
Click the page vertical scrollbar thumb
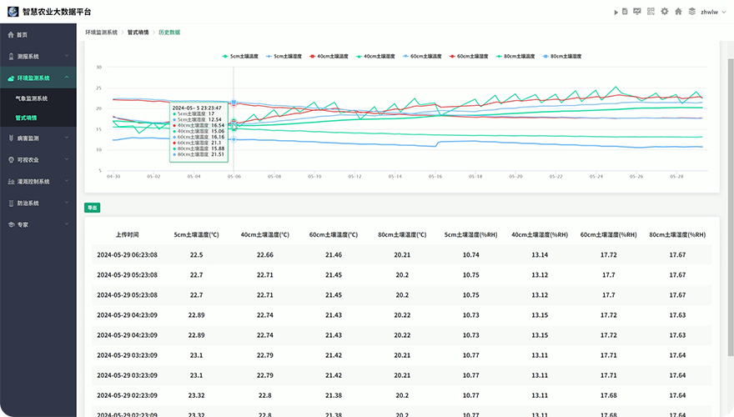click(x=731, y=207)
